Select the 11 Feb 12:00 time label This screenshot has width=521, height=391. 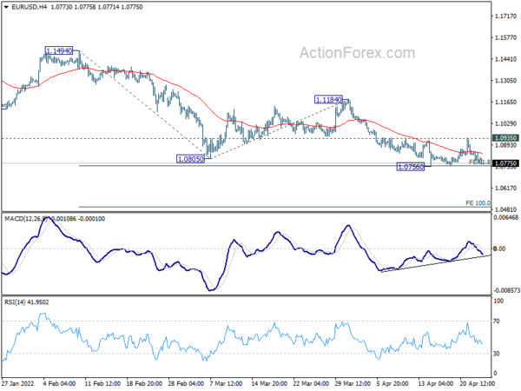pyautogui.click(x=102, y=383)
